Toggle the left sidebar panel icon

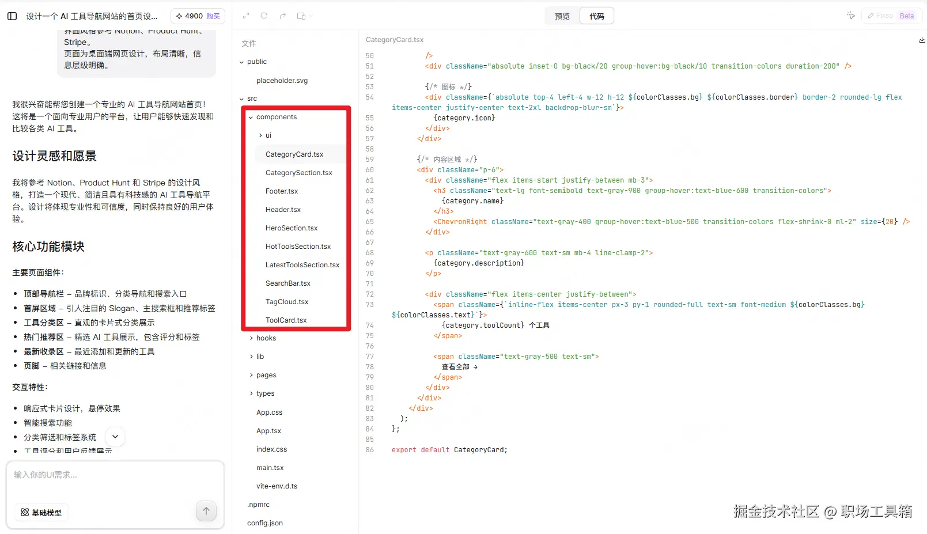pyautogui.click(x=12, y=16)
